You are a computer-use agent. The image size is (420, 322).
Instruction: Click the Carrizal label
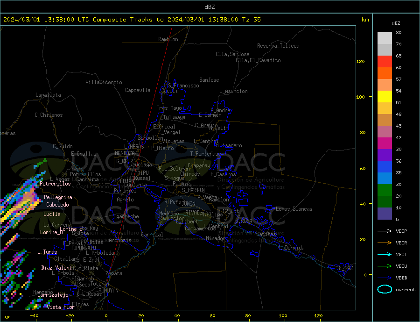[x=152, y=235]
